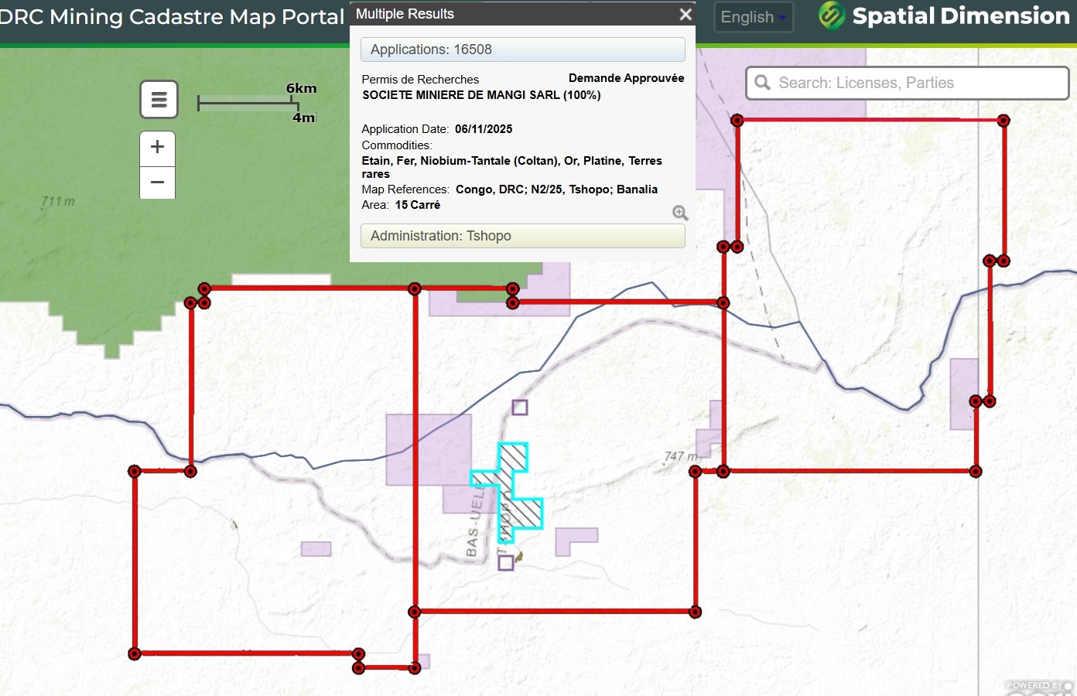This screenshot has width=1077, height=696.
Task: Open the English language dropdown
Action: [754, 17]
